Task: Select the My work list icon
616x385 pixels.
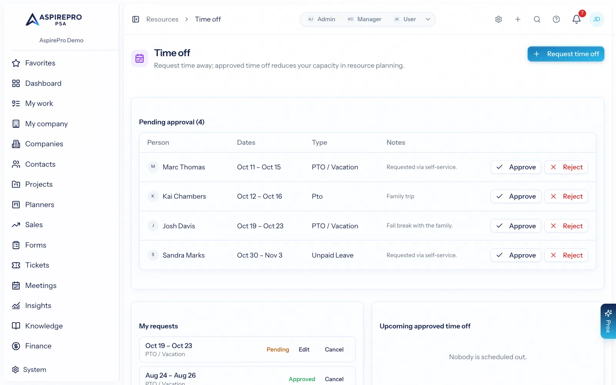Action: (x=16, y=104)
